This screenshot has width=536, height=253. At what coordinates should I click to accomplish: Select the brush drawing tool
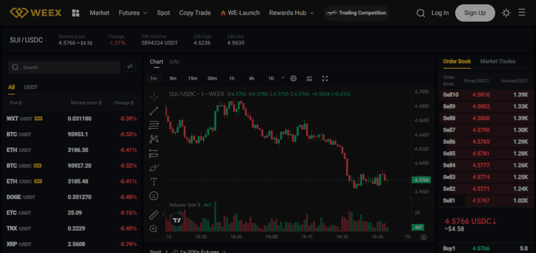(154, 168)
